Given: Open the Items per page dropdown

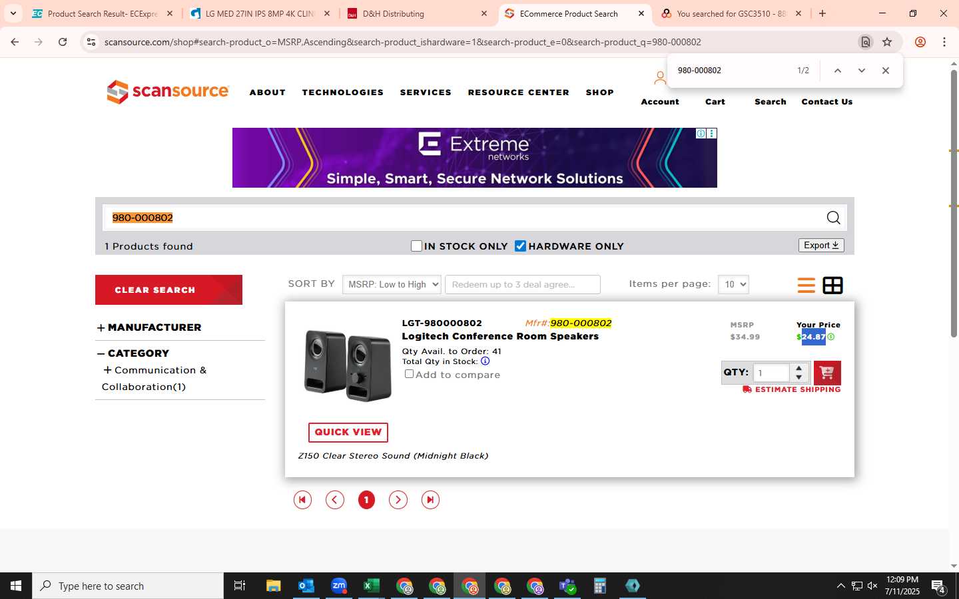Looking at the screenshot, I should tap(733, 284).
